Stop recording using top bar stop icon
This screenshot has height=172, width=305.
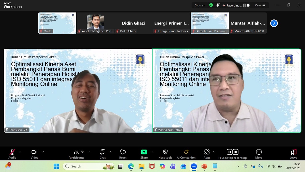coord(248,5)
